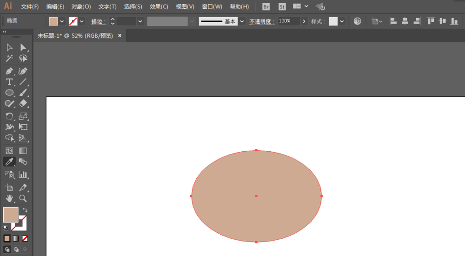The image size is (465, 256).
Task: Pick the Magic Wand tool
Action: pyautogui.click(x=9, y=58)
